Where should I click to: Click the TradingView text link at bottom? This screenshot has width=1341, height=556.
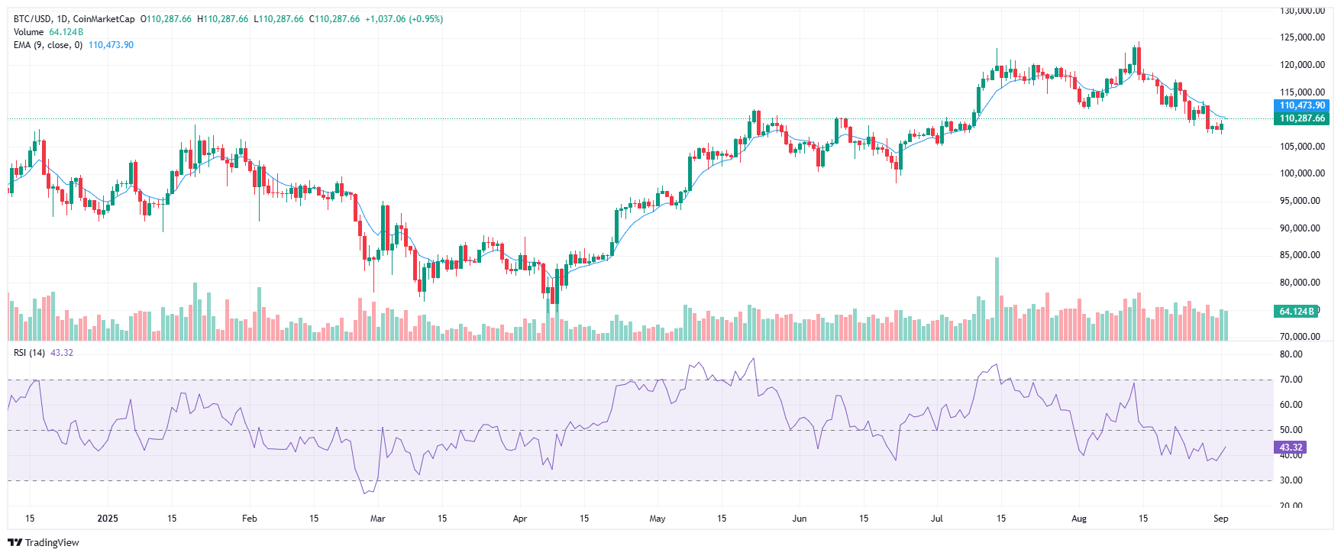tap(52, 542)
